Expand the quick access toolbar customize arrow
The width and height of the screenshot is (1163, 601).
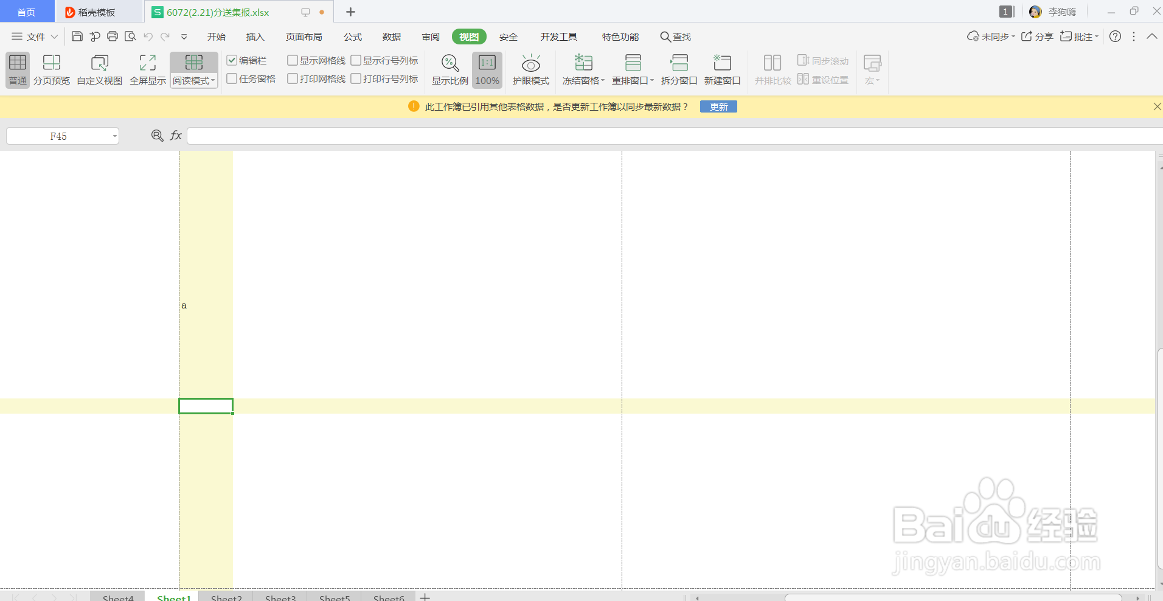coord(184,36)
